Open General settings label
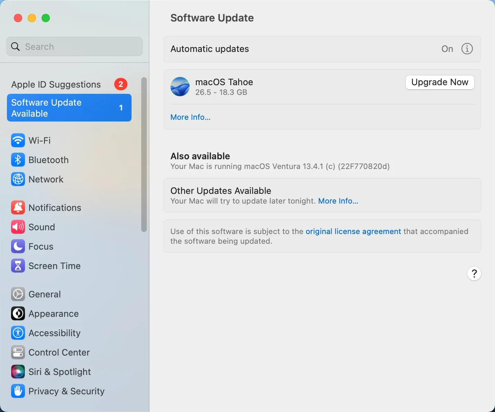495x412 pixels. (x=45, y=294)
